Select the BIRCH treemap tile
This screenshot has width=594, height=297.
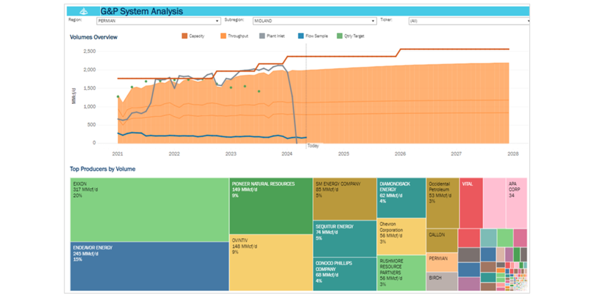[442, 281]
